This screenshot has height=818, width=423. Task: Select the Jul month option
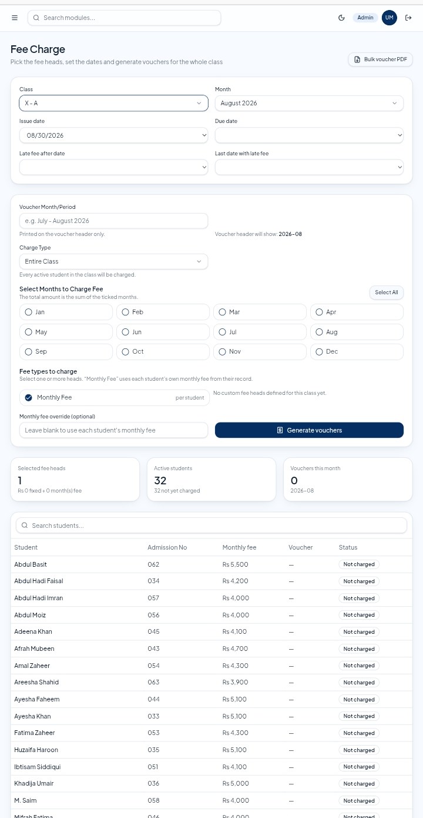point(260,332)
